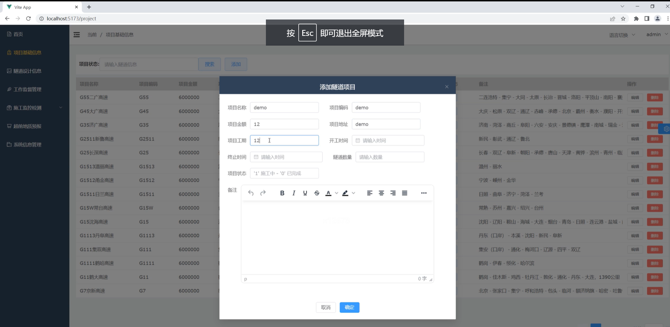Select the G15W Changtai expressway name cell
Screen dimensions: 670x327
tap(96, 208)
